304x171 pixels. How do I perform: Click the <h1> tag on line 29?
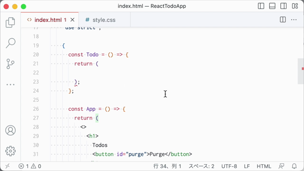(x=93, y=136)
